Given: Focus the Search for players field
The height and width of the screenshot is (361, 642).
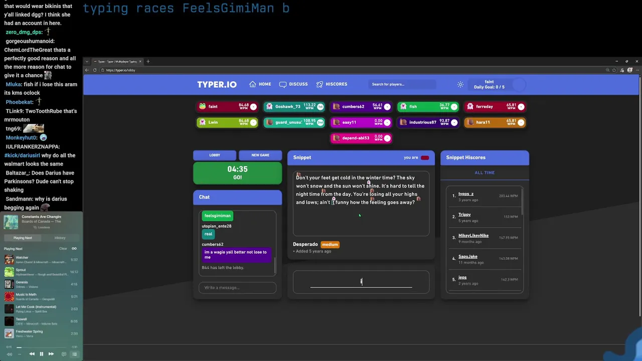Looking at the screenshot, I should (x=402, y=84).
